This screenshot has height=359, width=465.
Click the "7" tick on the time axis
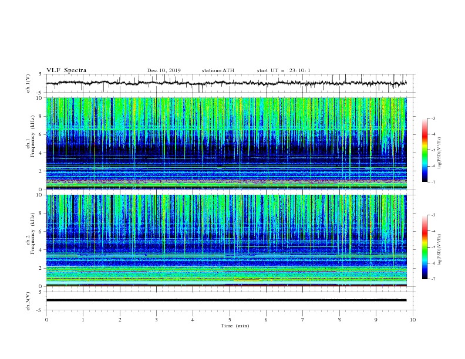pyautogui.click(x=303, y=320)
